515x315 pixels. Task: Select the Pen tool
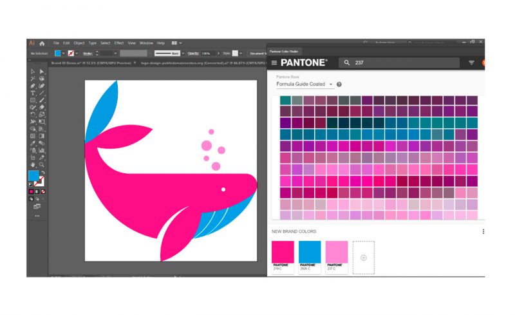[x=33, y=86]
